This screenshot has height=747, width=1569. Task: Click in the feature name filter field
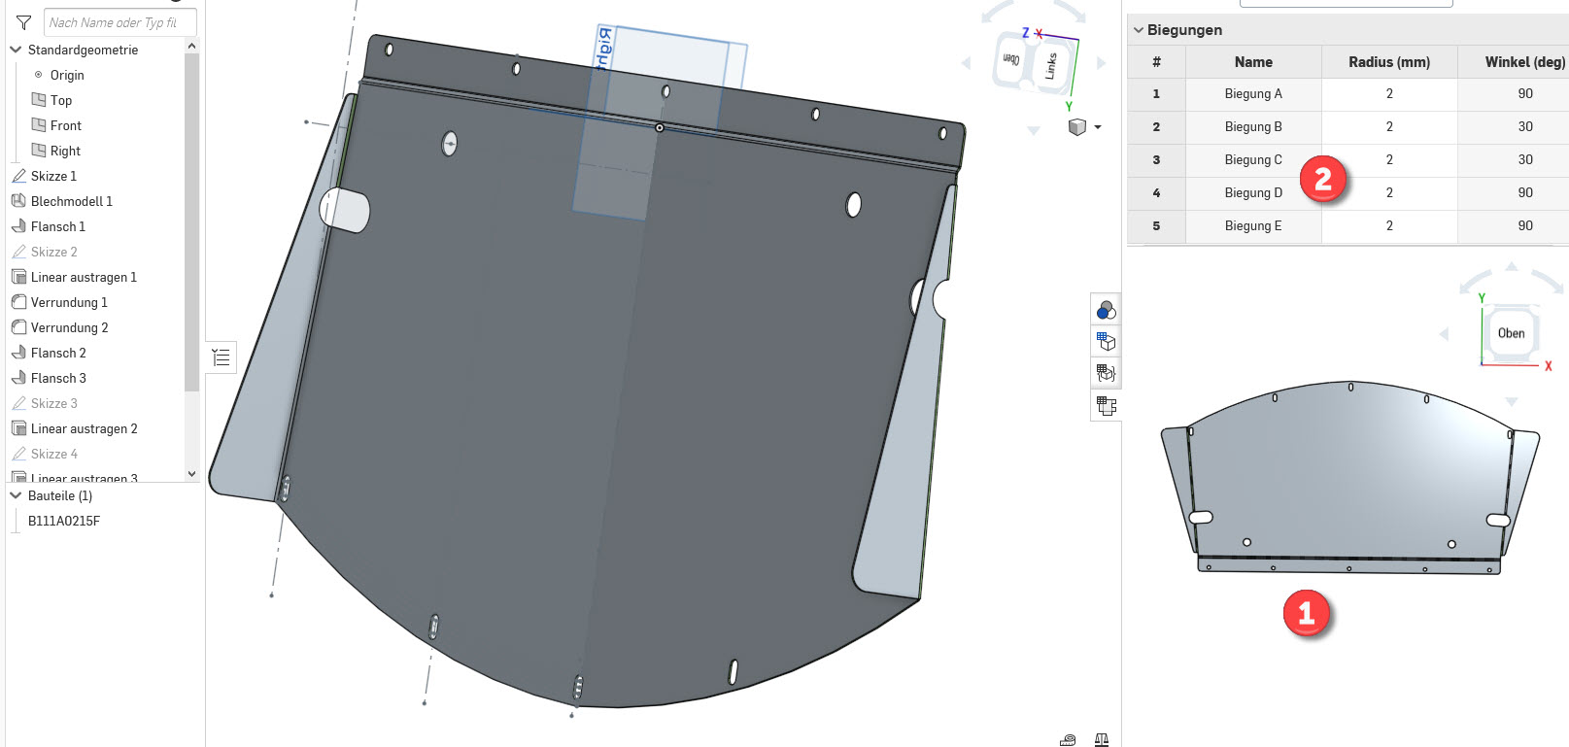120,22
